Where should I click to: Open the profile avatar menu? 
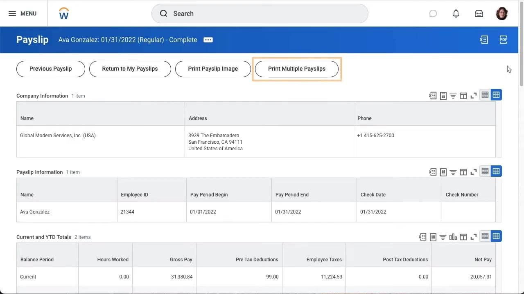501,13
